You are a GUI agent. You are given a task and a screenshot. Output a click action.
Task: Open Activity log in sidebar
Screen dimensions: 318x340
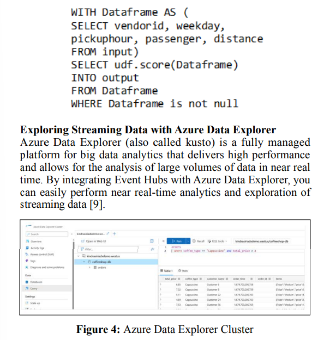click(37, 248)
